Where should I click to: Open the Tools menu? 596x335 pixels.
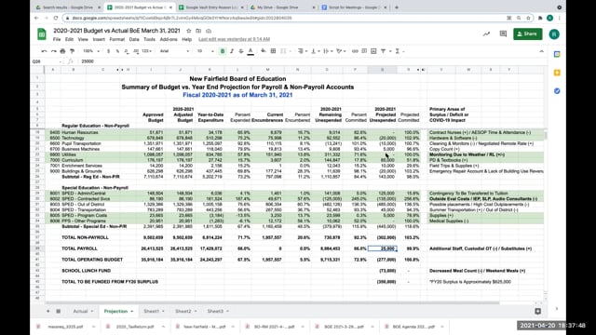(x=149, y=39)
